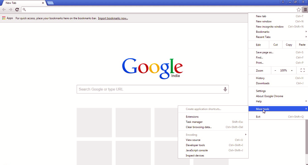The image size is (308, 165).
Task: Choose Save page as... from menu
Action: pos(278,52)
